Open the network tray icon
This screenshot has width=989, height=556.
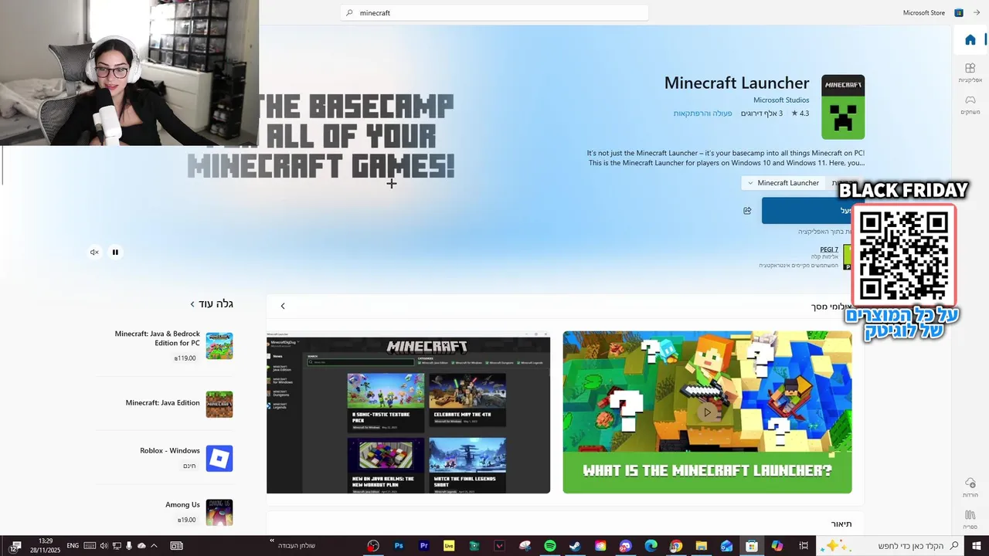coord(117,546)
